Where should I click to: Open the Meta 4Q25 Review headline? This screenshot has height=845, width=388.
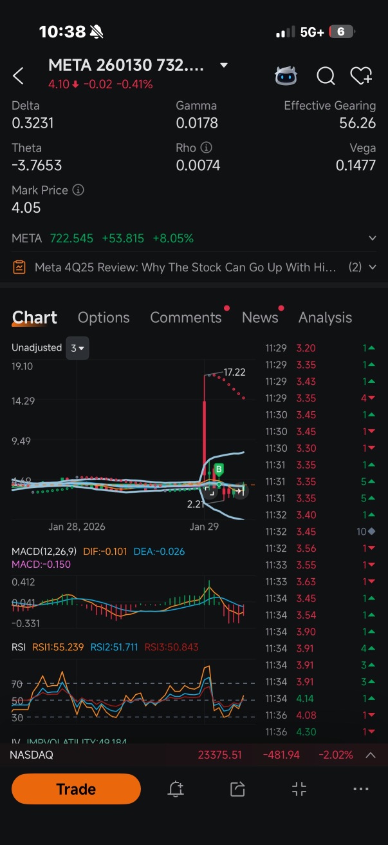coord(185,267)
